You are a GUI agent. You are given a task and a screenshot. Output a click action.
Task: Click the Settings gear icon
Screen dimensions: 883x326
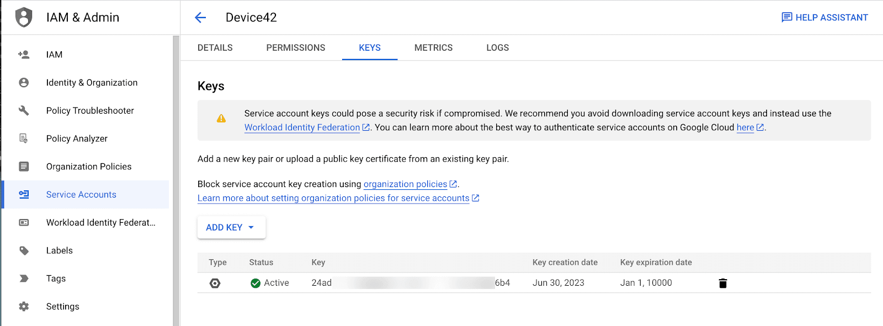click(24, 307)
